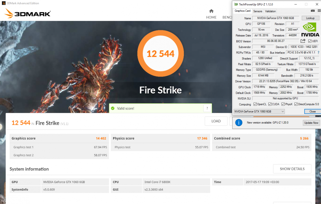Click the Graphics test 1 row

59,147
